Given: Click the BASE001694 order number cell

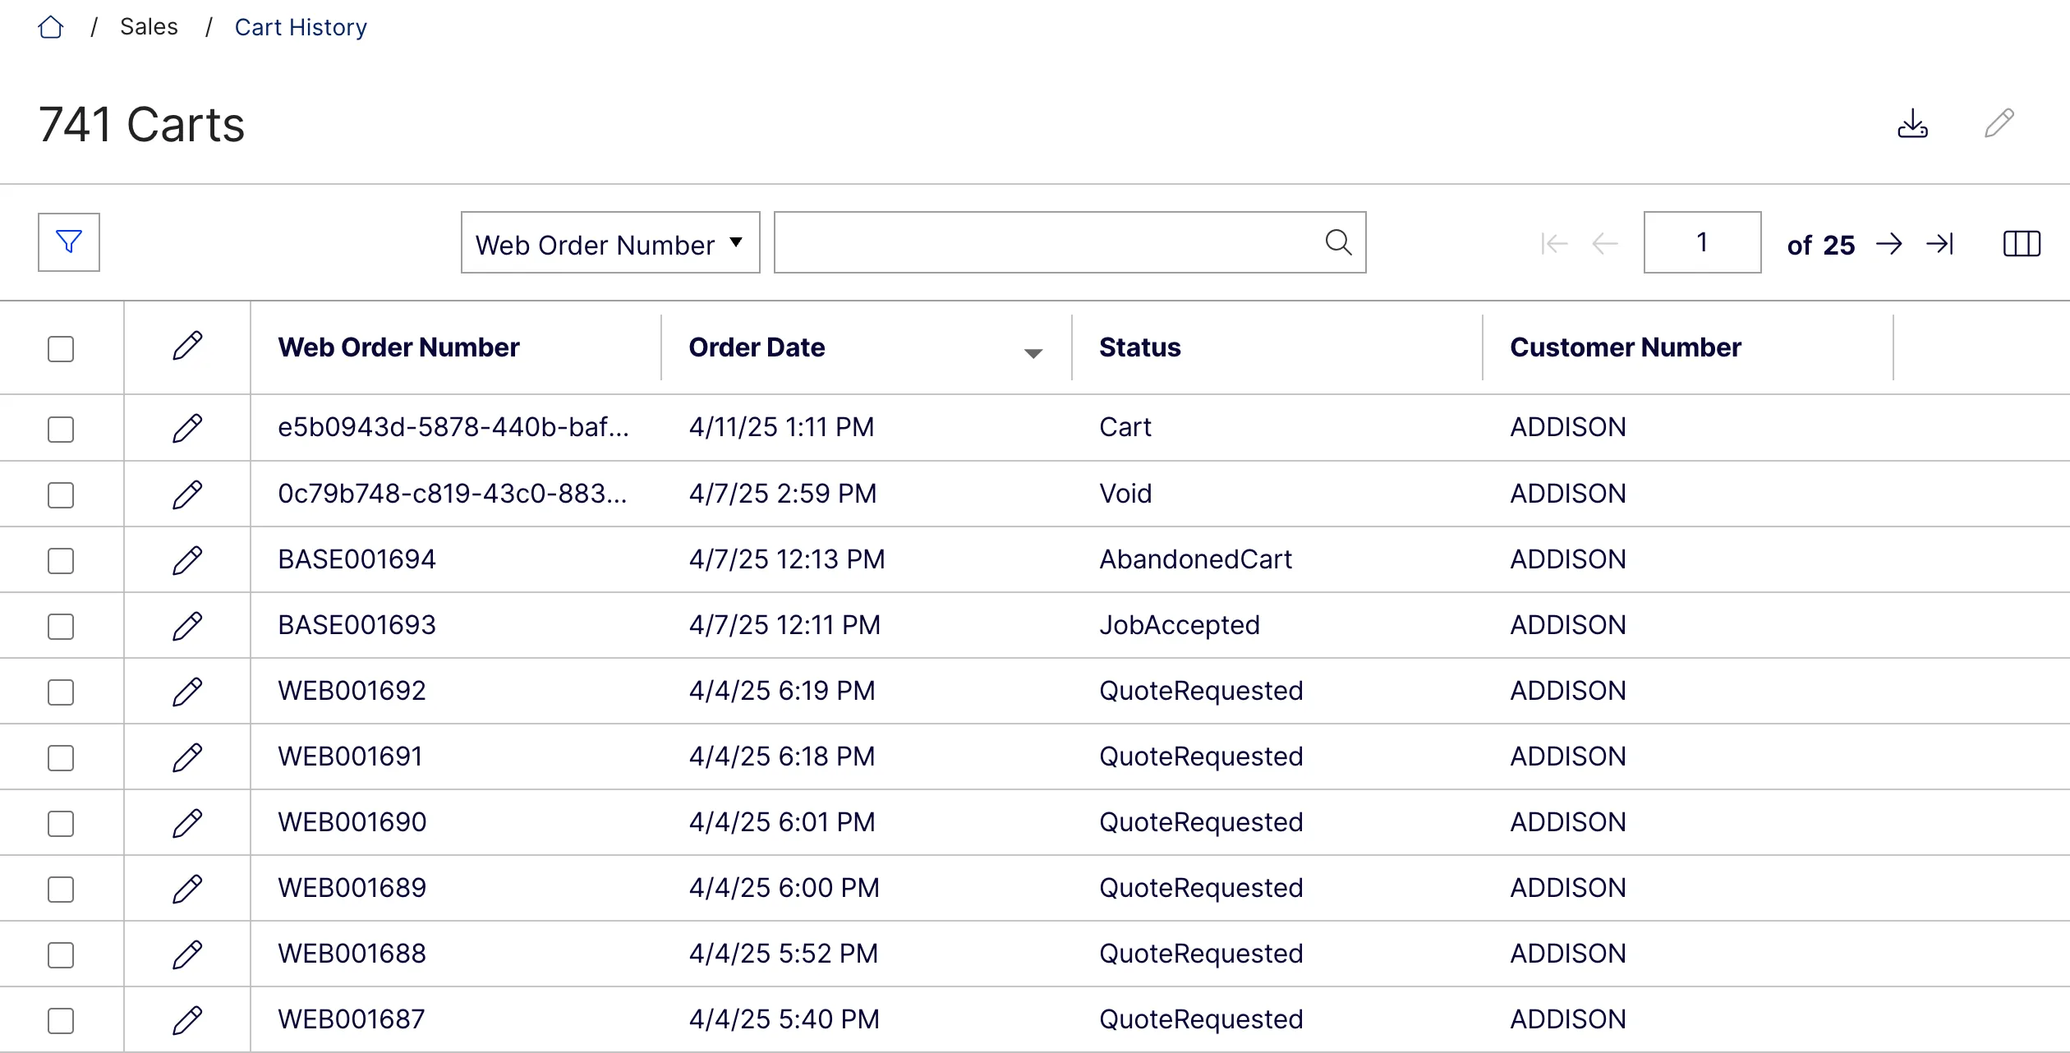Looking at the screenshot, I should pyautogui.click(x=356, y=559).
